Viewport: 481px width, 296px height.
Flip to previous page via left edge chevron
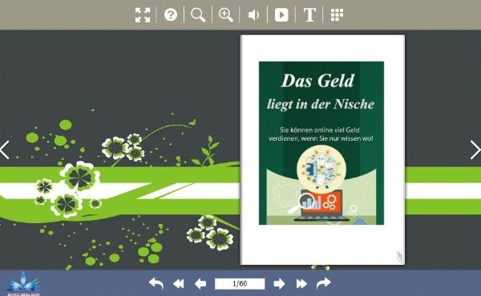[x=5, y=150]
